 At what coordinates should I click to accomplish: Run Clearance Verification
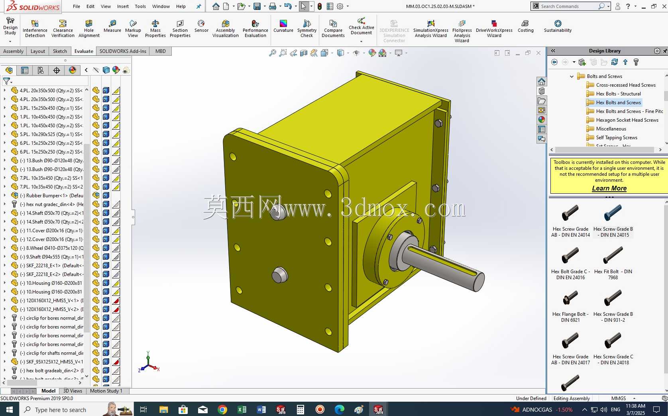pyautogui.click(x=63, y=29)
